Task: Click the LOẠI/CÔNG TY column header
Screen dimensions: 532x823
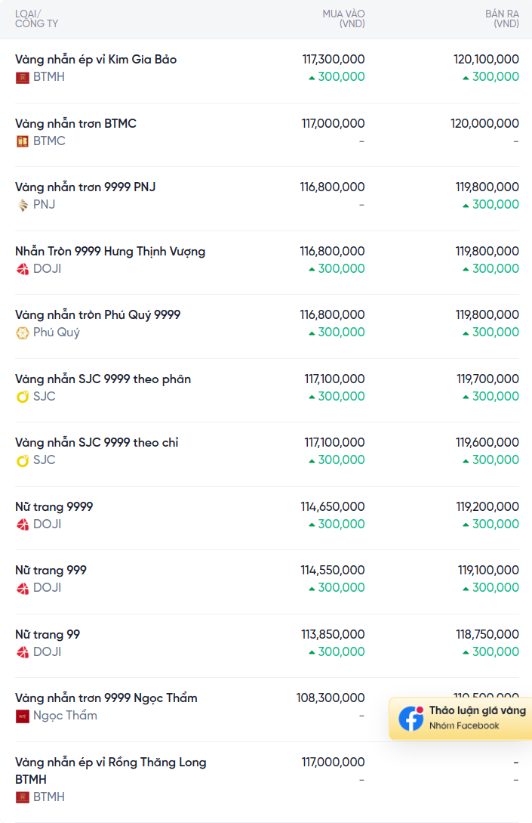Action: point(37,19)
